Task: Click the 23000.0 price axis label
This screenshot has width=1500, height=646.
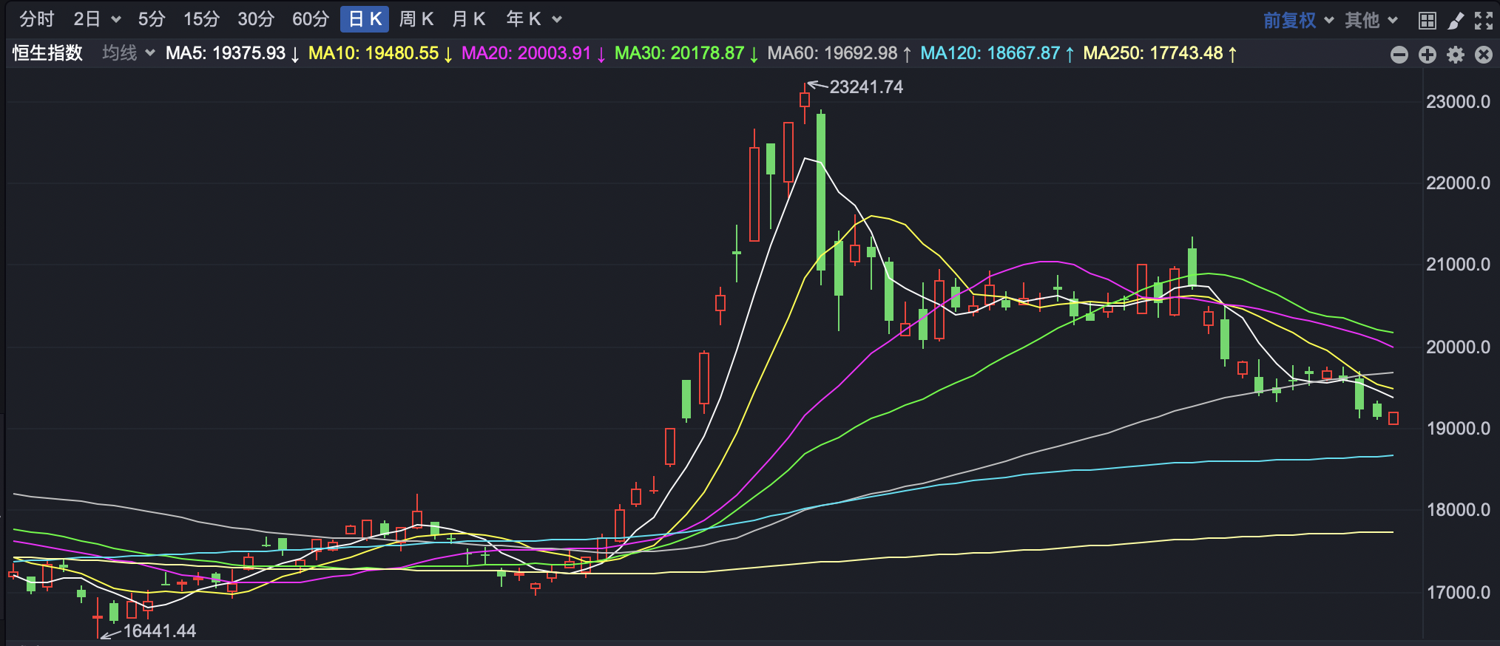Action: click(1458, 102)
